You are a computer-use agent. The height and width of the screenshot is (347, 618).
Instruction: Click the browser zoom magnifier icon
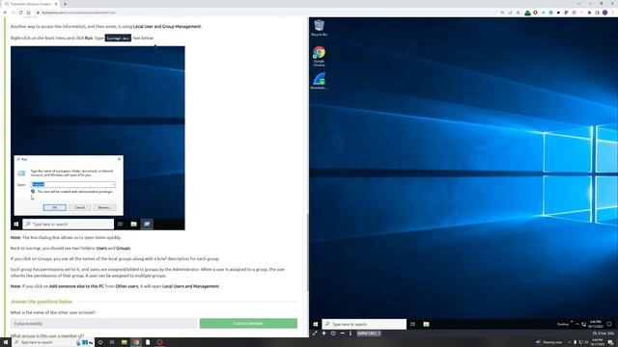point(502,13)
